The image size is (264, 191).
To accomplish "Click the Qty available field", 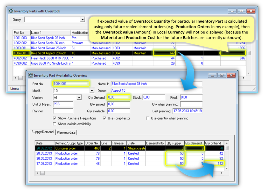I will tap(119, 111).
